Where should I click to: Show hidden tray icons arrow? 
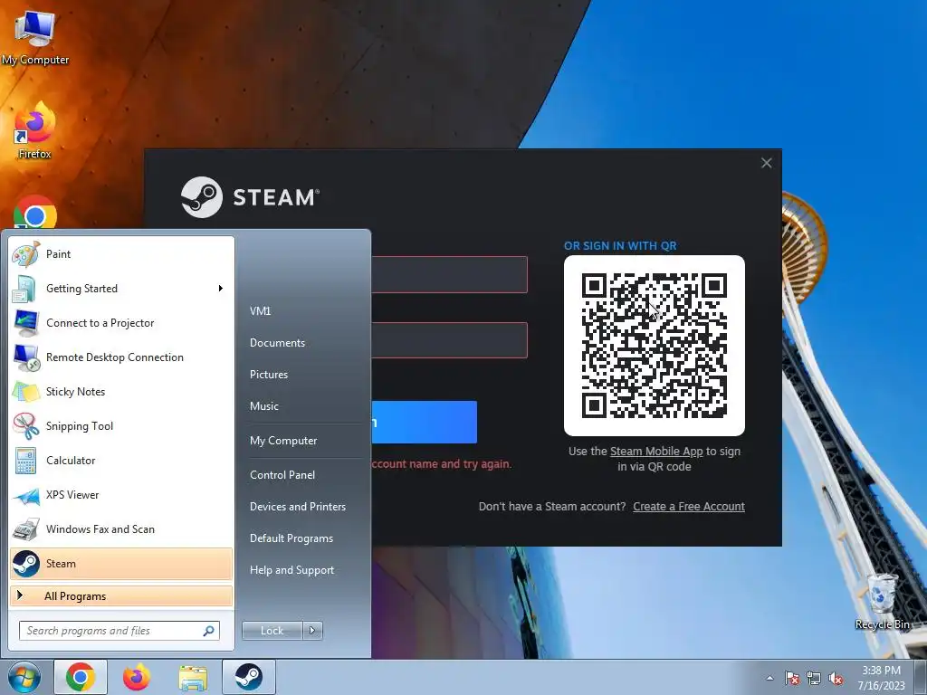[769, 678]
